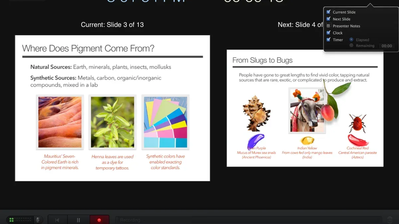Viewport: 399px width, 224px height.
Task: Click the 'Colored Earth is rich' caption
Action: (x=60, y=162)
